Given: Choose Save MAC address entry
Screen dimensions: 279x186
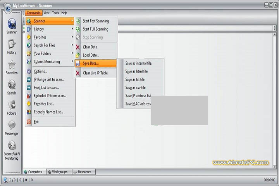Looking at the screenshot, I should pos(138,104).
